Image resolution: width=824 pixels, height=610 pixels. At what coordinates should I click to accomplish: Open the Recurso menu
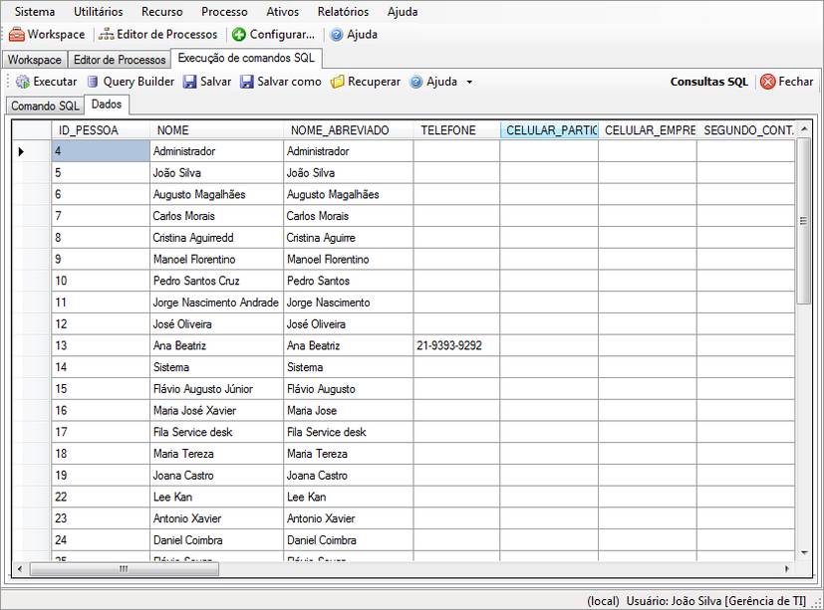161,12
